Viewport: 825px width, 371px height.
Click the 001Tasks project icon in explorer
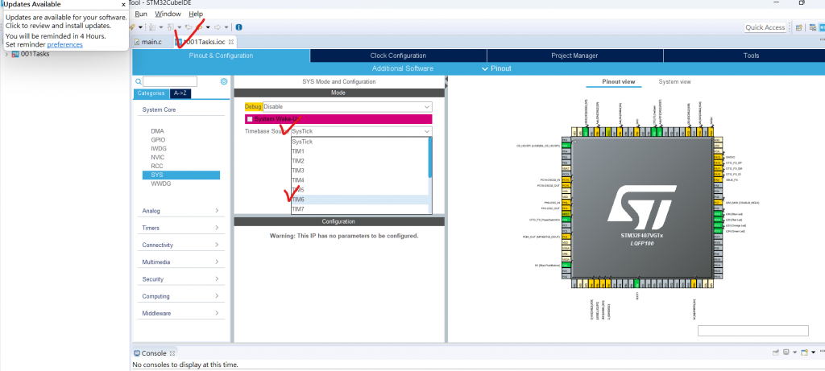tap(15, 54)
